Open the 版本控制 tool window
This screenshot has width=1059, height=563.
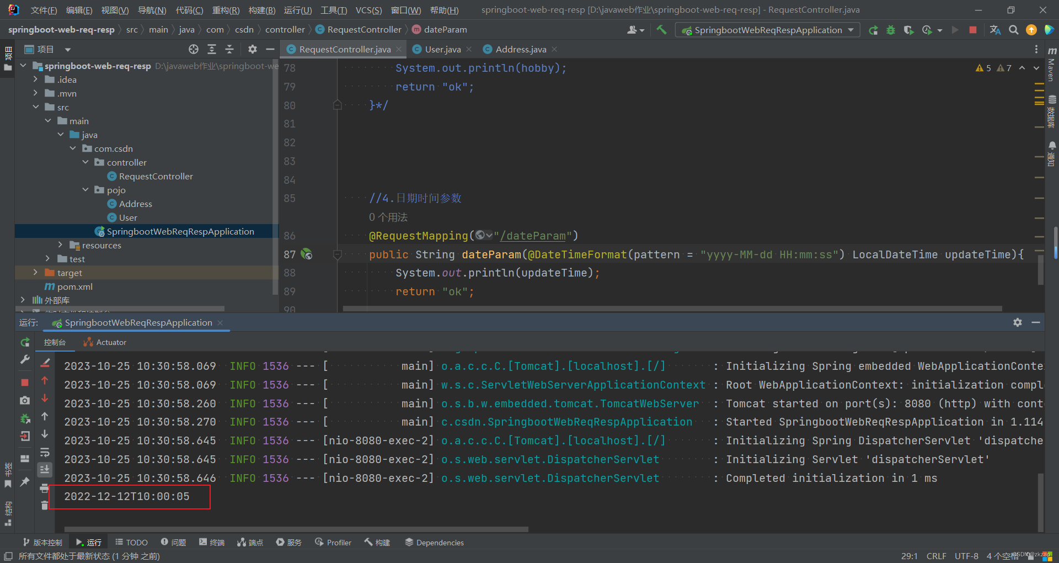[x=42, y=543]
